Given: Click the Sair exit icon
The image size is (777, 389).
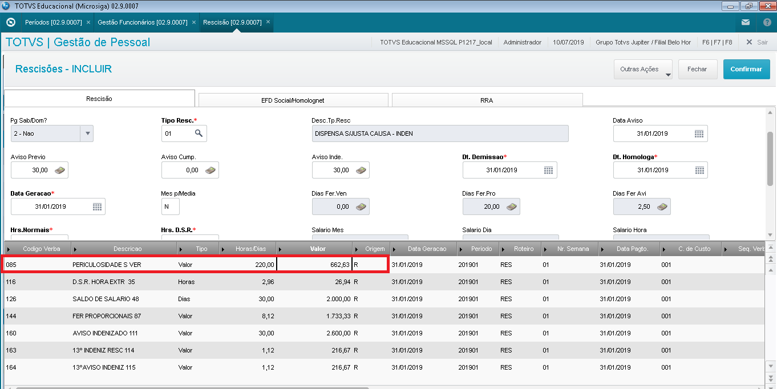Looking at the screenshot, I should click(749, 42).
